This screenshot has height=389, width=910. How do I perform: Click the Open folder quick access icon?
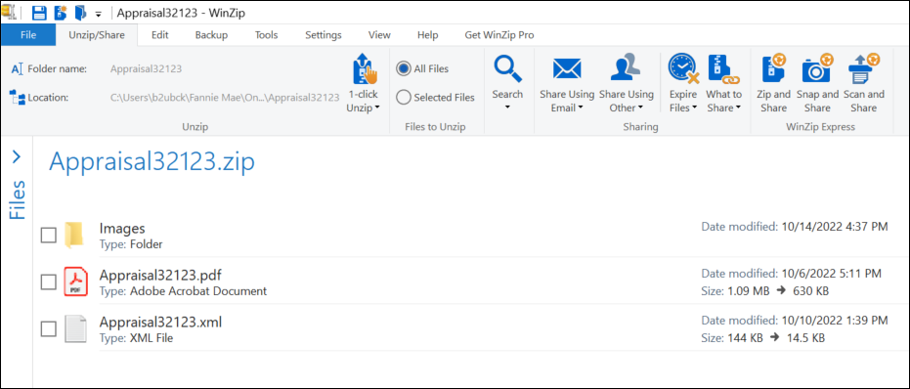tap(80, 12)
